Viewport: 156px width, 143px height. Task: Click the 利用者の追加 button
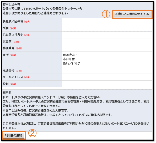point(13,136)
